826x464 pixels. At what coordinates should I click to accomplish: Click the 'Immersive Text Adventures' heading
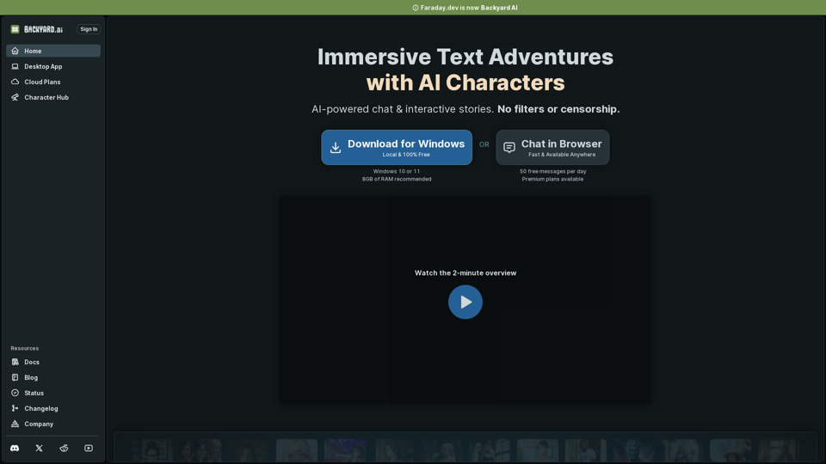(465, 57)
